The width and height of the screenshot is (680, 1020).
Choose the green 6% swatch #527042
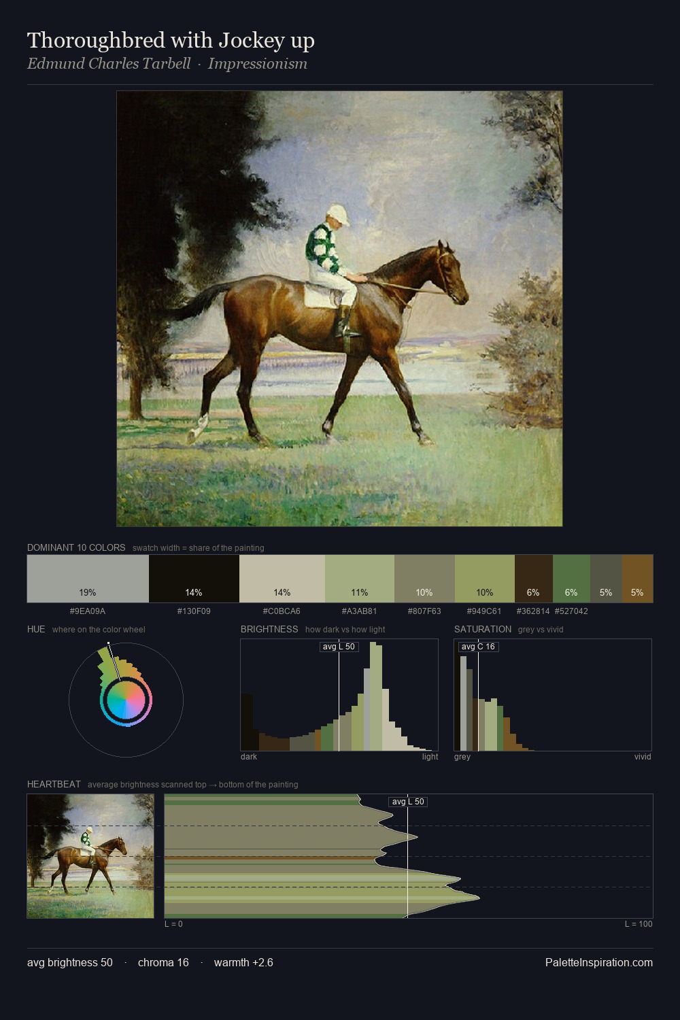[571, 579]
